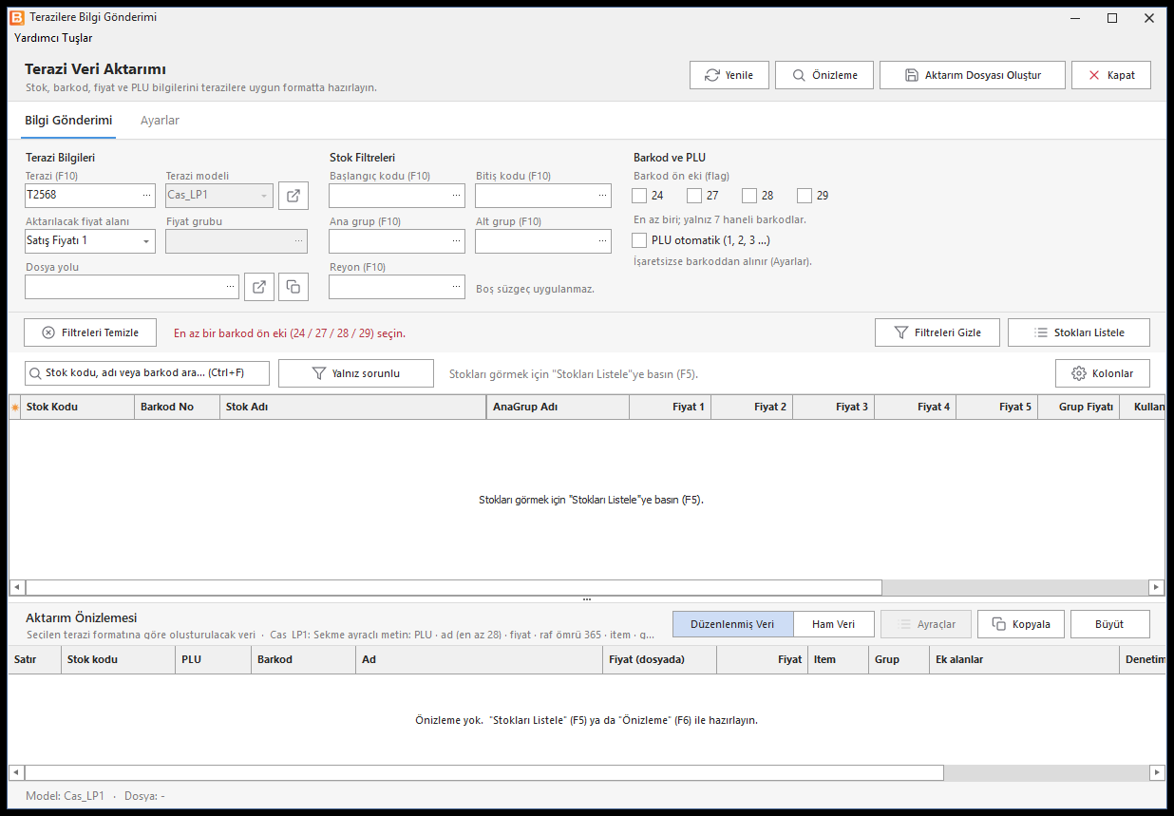Switch preview to Düzenlenmiş Veri
Screen dimensions: 1174x816
coord(732,624)
